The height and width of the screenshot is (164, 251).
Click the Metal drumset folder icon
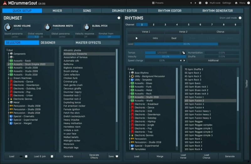[11, 103]
